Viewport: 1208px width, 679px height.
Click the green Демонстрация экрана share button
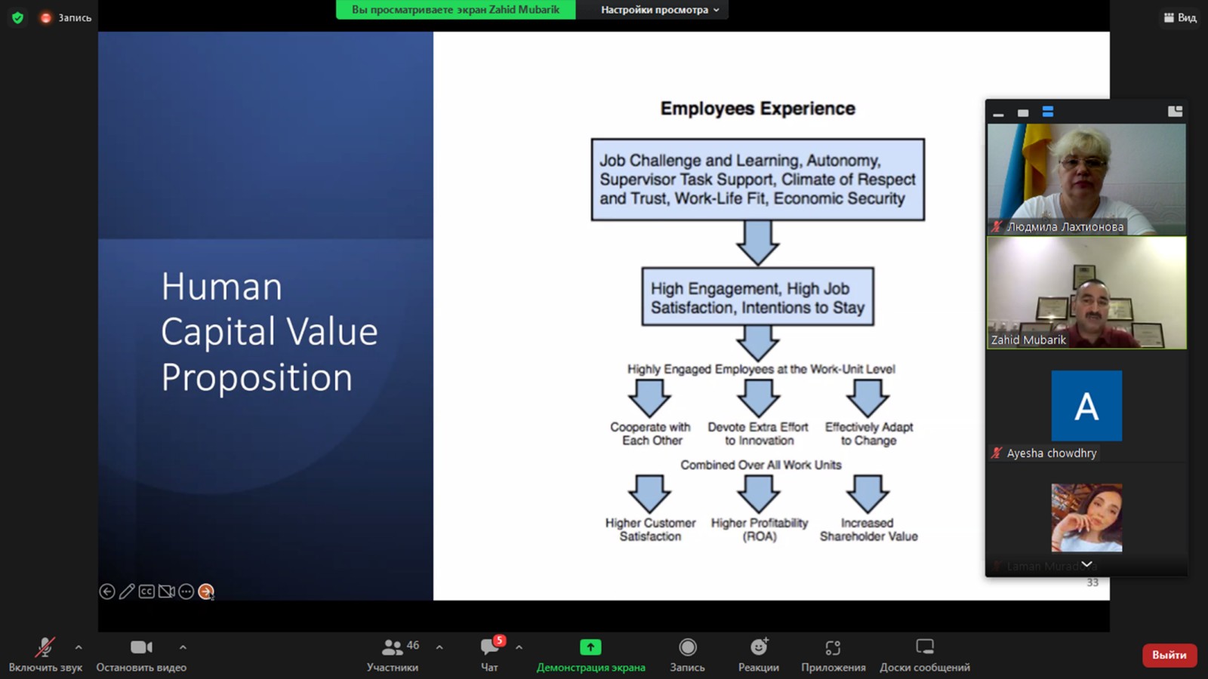[x=590, y=654]
